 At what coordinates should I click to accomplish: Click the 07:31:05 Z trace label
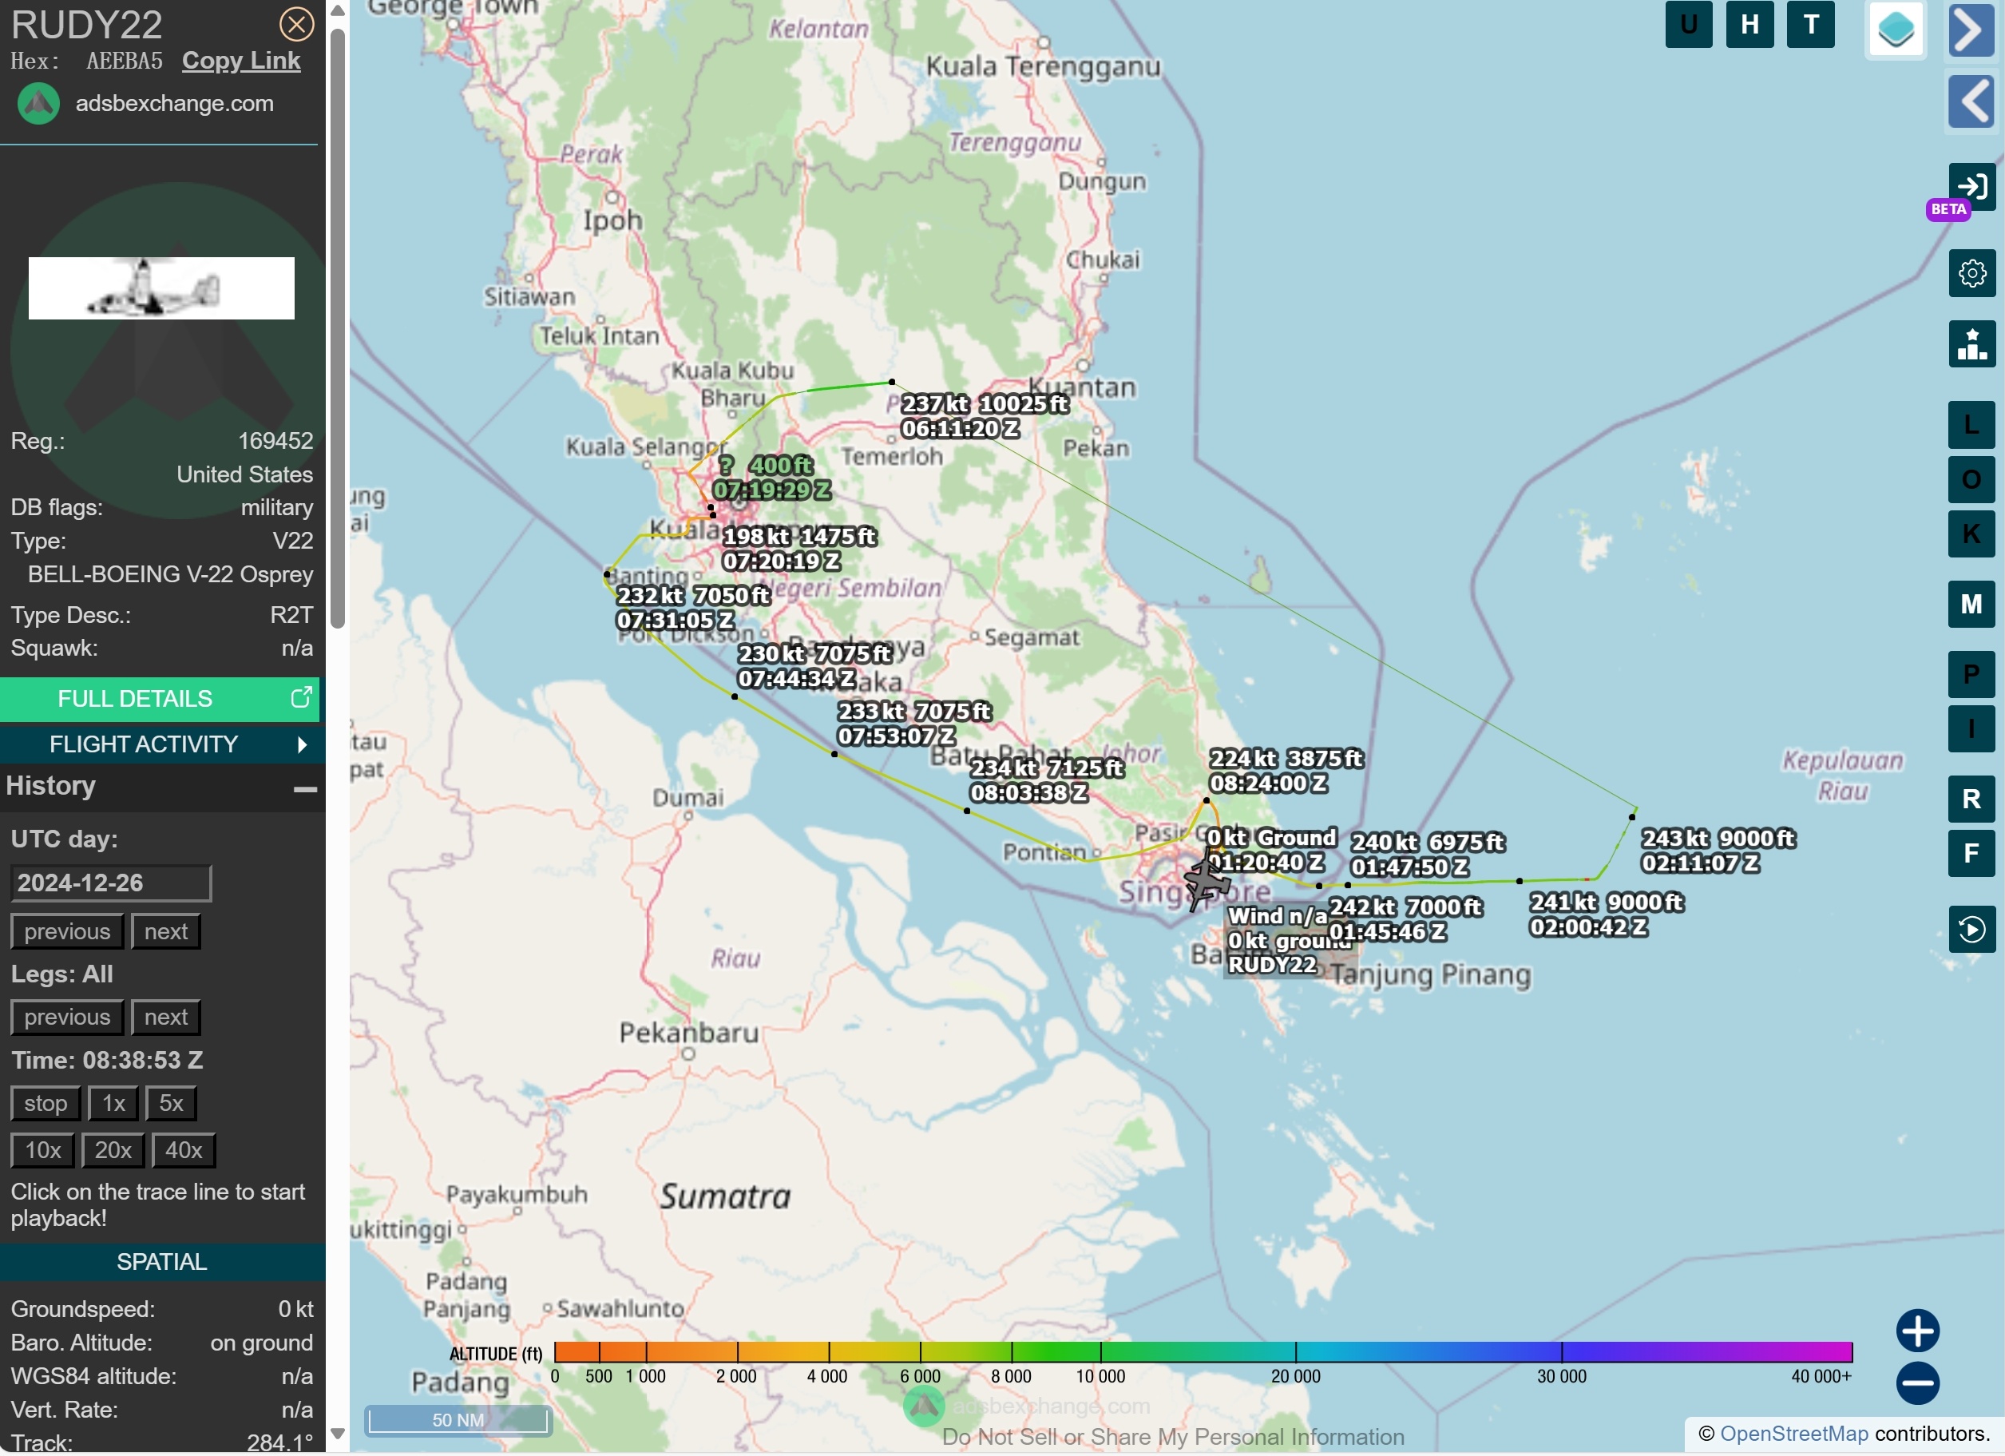(x=676, y=621)
